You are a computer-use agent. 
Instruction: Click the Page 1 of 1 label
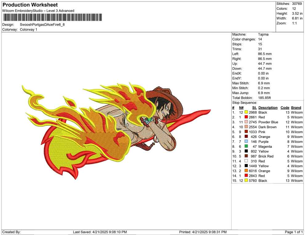tap(294, 232)
